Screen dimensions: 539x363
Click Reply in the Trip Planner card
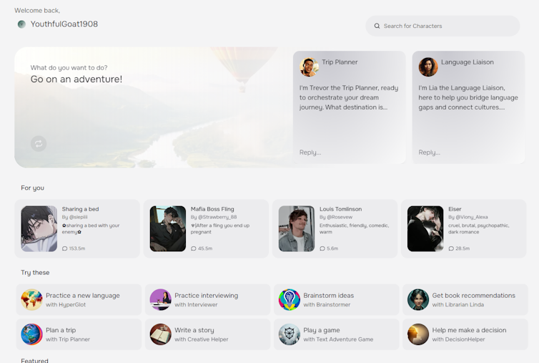click(x=310, y=152)
